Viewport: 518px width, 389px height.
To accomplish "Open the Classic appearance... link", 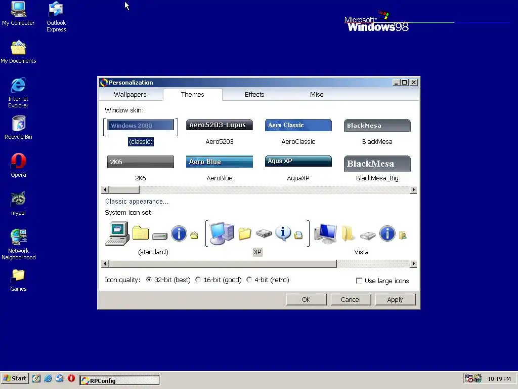I will pos(137,202).
